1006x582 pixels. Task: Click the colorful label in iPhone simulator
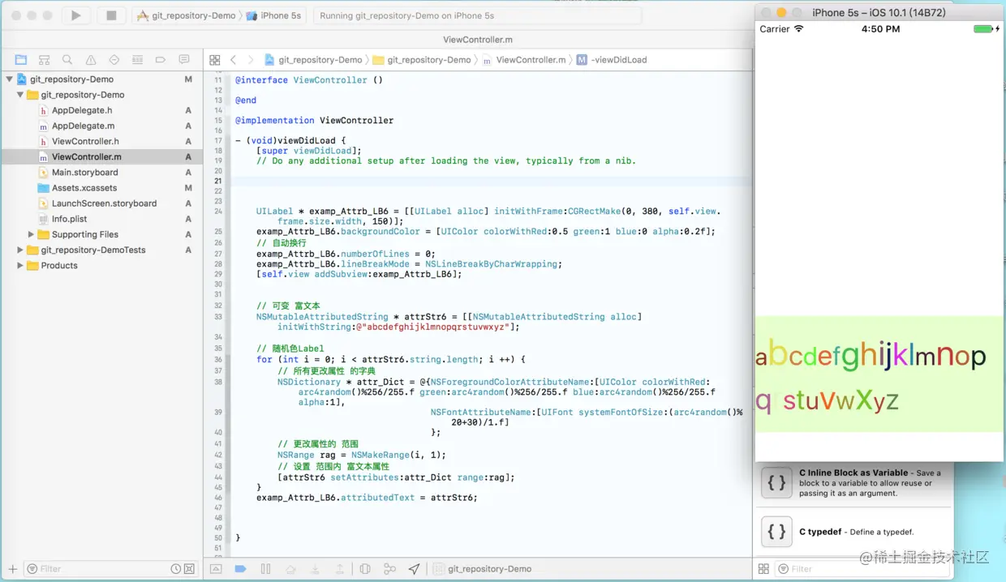879,374
